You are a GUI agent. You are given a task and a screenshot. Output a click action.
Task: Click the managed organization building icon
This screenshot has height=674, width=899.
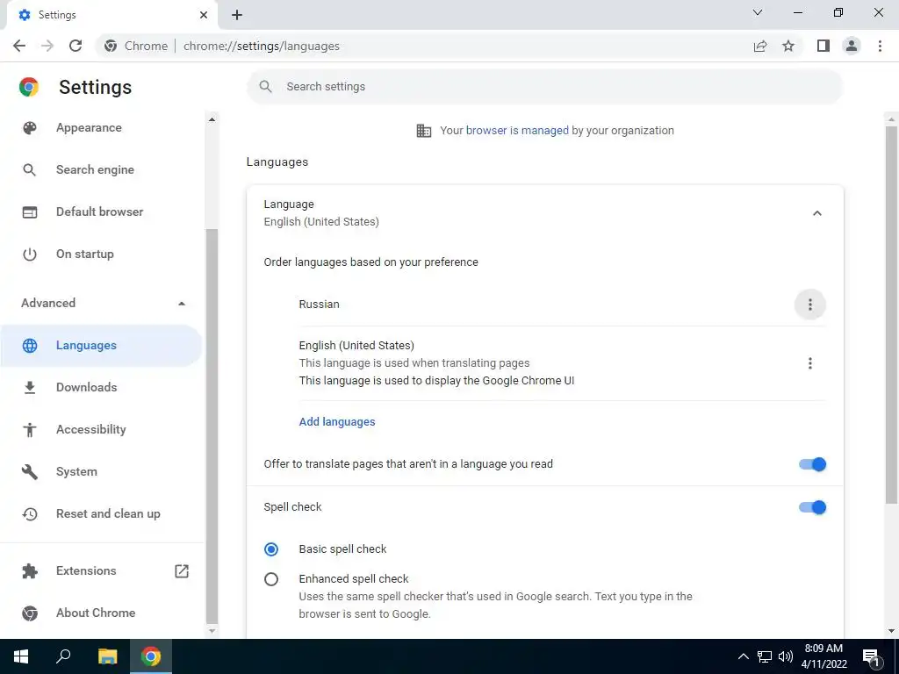[424, 131]
